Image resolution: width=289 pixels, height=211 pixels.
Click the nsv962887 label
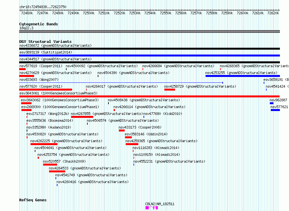[x=278, y=100]
